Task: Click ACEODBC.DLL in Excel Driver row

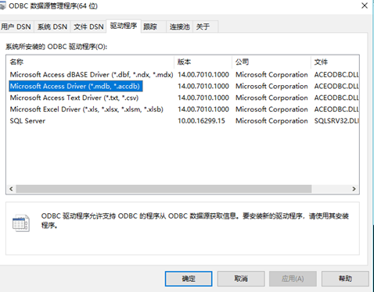Action: click(x=336, y=109)
